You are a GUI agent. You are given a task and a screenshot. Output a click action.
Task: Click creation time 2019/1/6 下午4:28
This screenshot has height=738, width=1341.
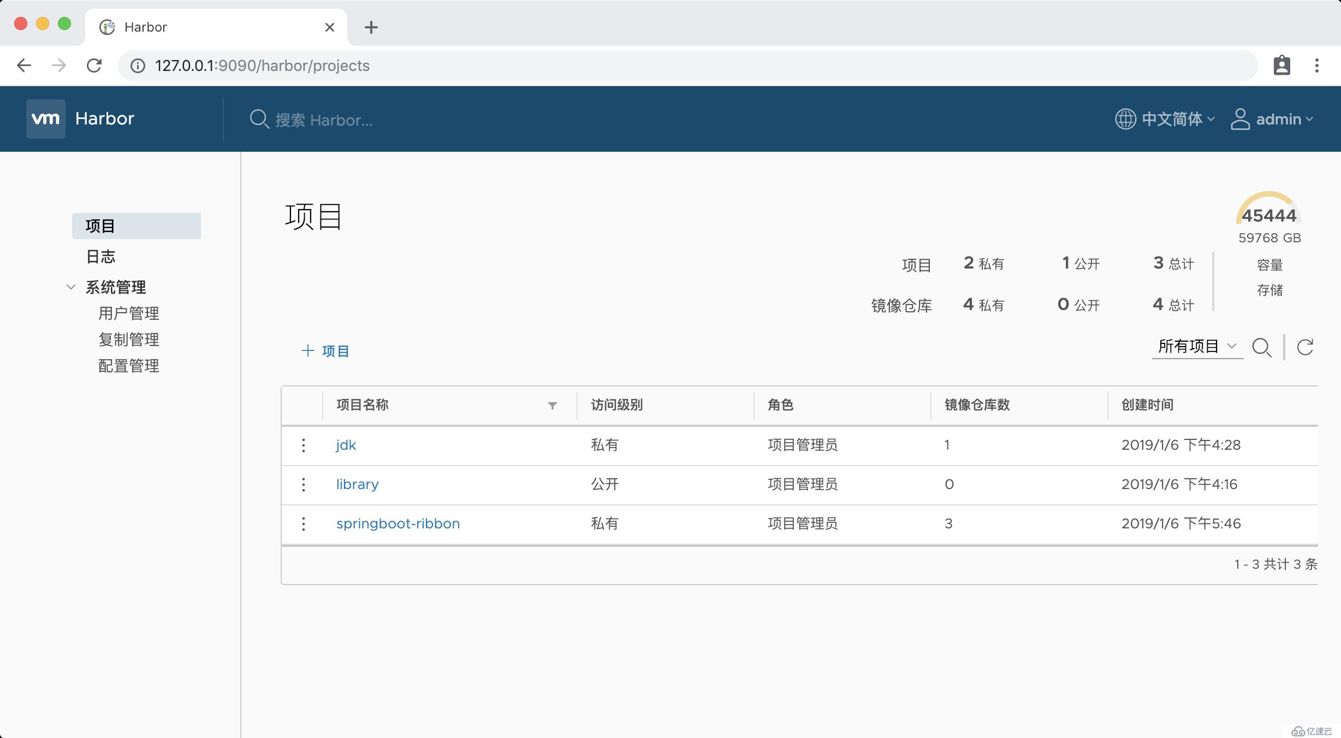pyautogui.click(x=1181, y=445)
